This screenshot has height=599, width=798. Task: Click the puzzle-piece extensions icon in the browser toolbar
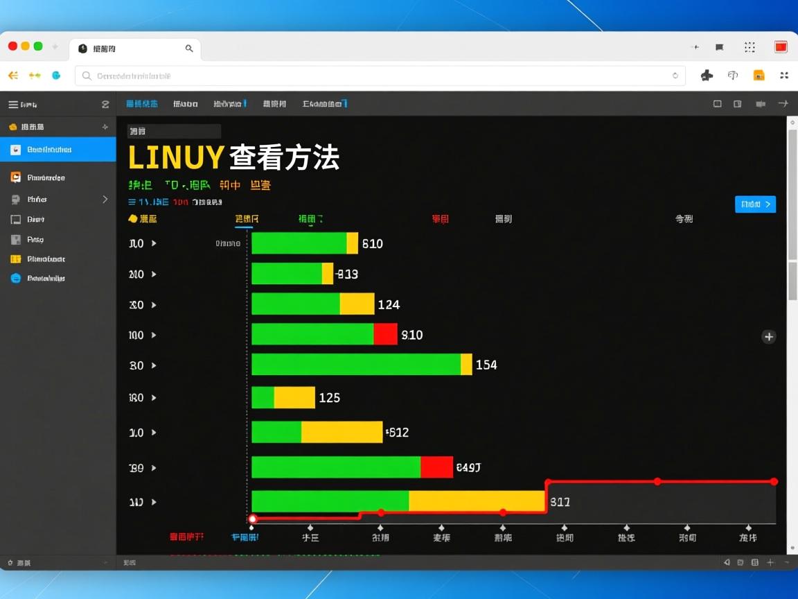[x=708, y=76]
